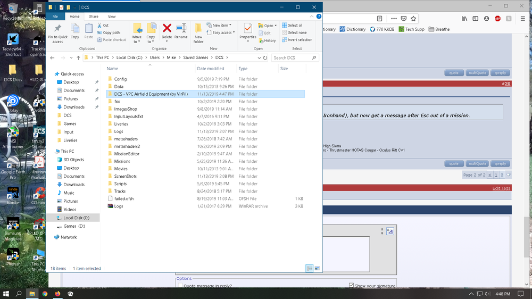Open Edit Tags link

[501, 188]
